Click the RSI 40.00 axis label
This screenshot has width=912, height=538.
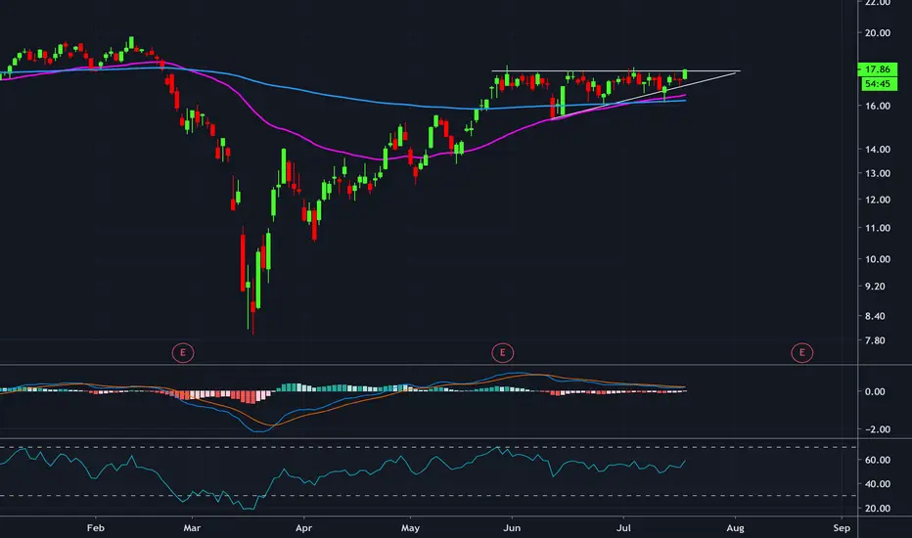(877, 484)
